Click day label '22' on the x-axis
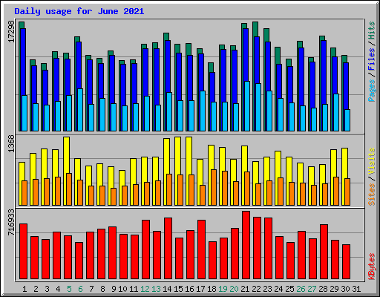 coord(256,289)
